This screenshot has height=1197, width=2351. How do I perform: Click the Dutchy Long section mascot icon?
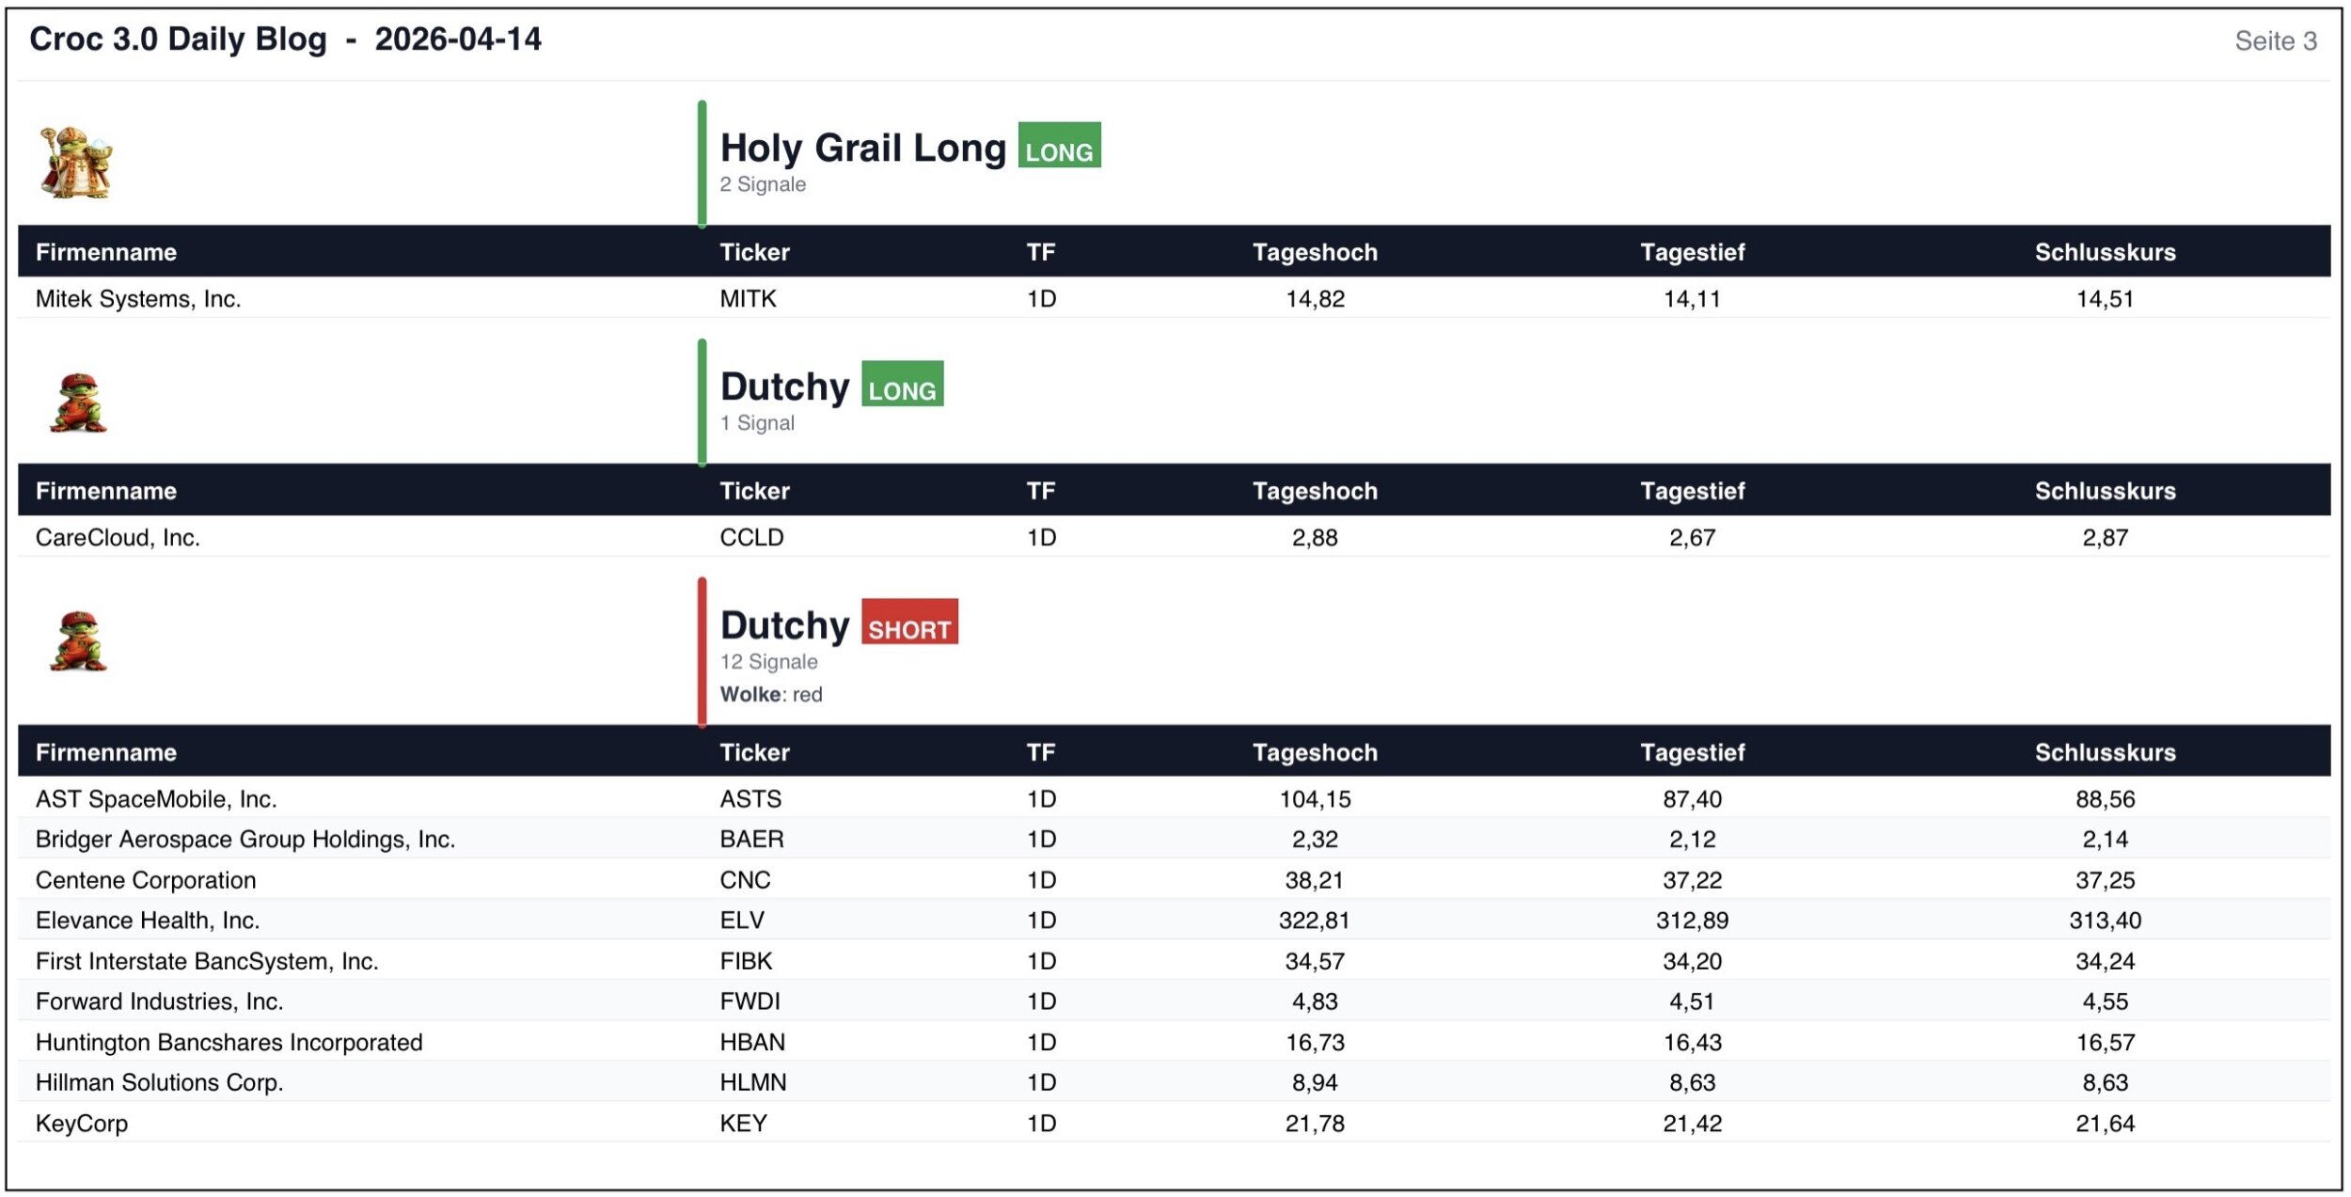tap(78, 402)
